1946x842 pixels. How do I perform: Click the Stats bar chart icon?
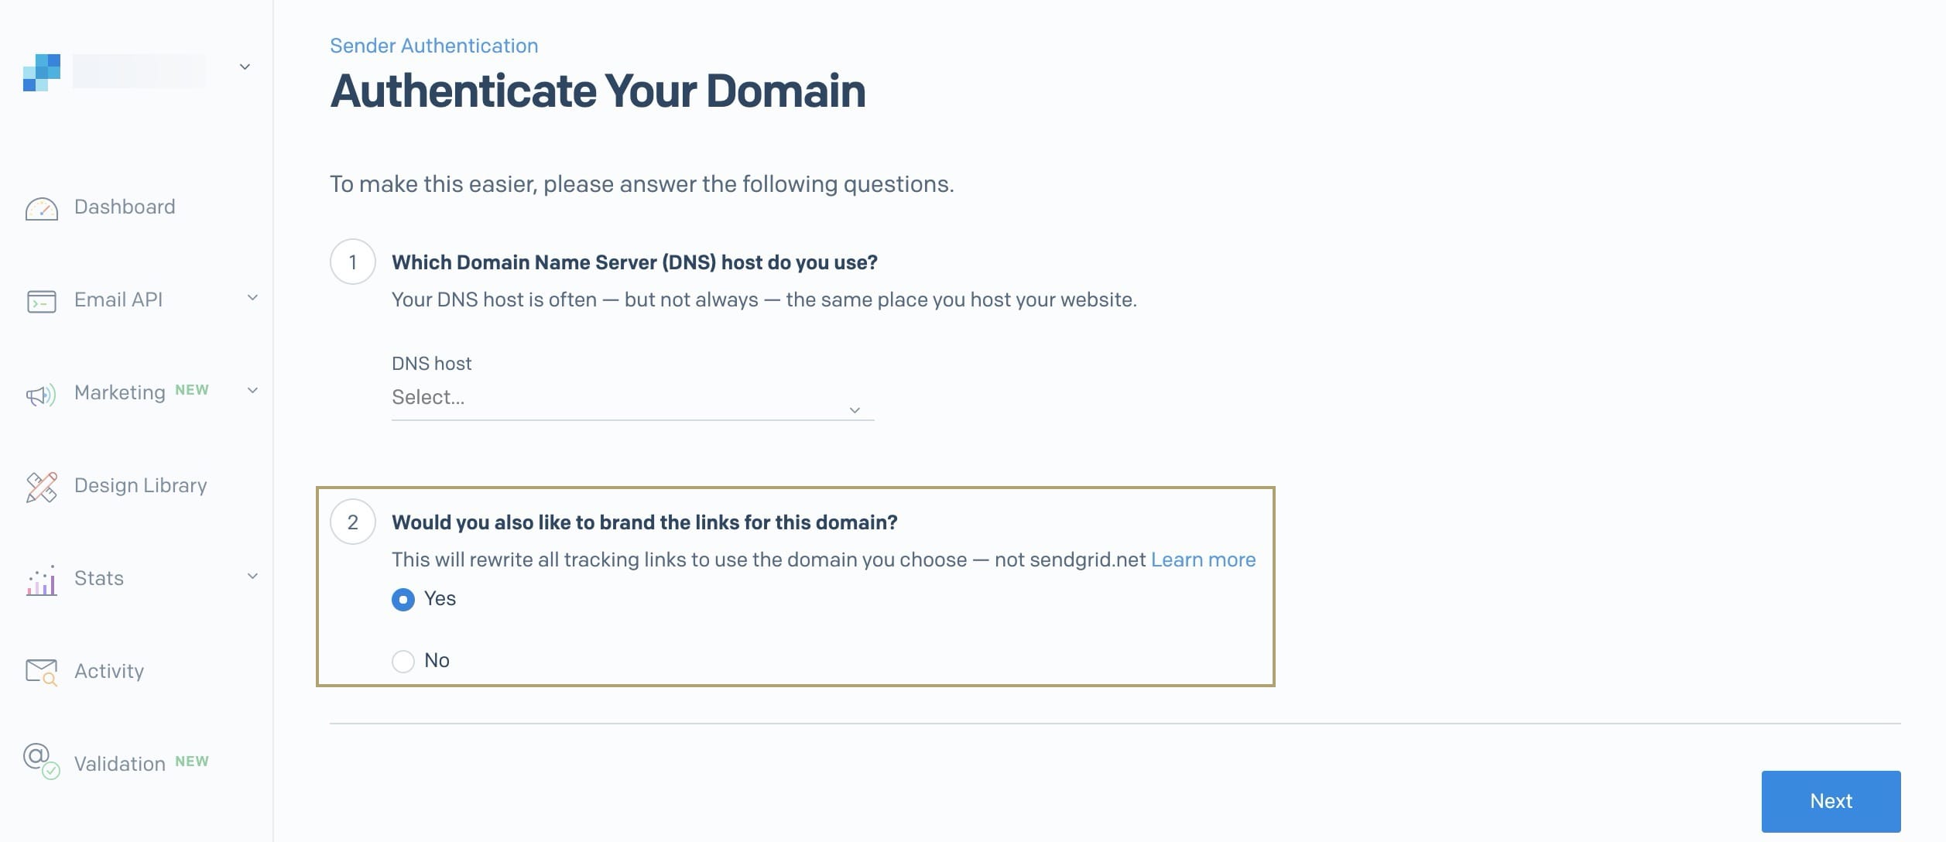(x=42, y=580)
